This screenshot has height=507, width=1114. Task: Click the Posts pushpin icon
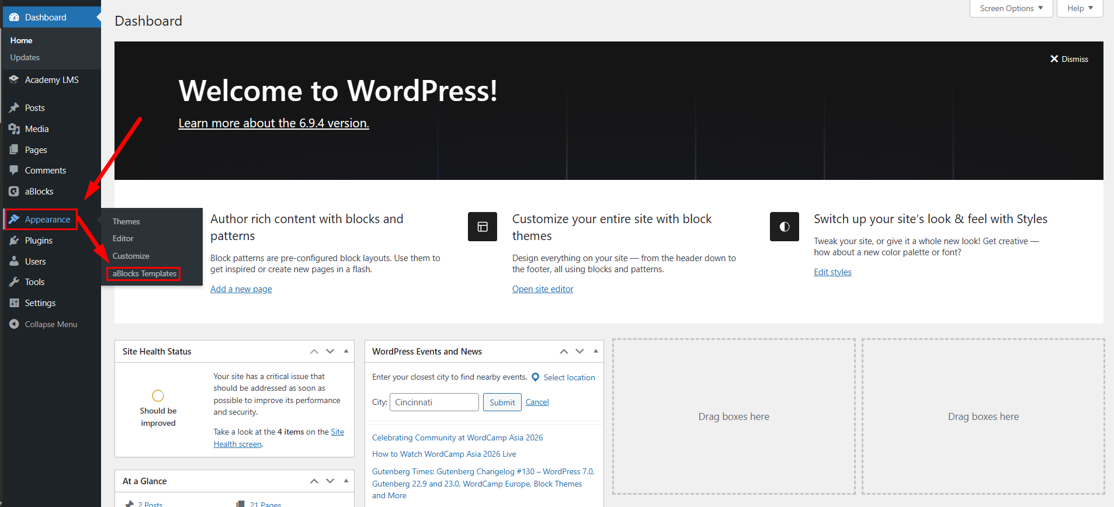(14, 108)
